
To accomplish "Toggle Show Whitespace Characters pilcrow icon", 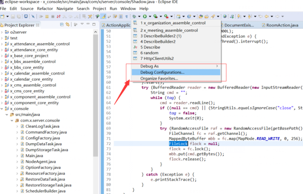I will point(127,17).
